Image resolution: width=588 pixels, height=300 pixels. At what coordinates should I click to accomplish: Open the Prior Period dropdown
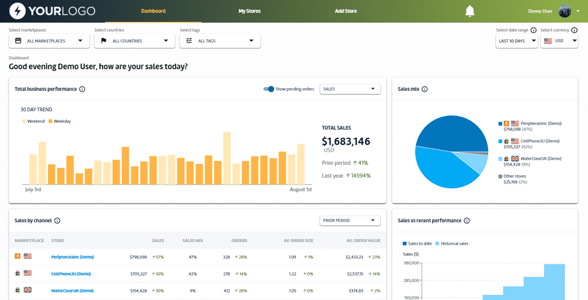pos(350,220)
